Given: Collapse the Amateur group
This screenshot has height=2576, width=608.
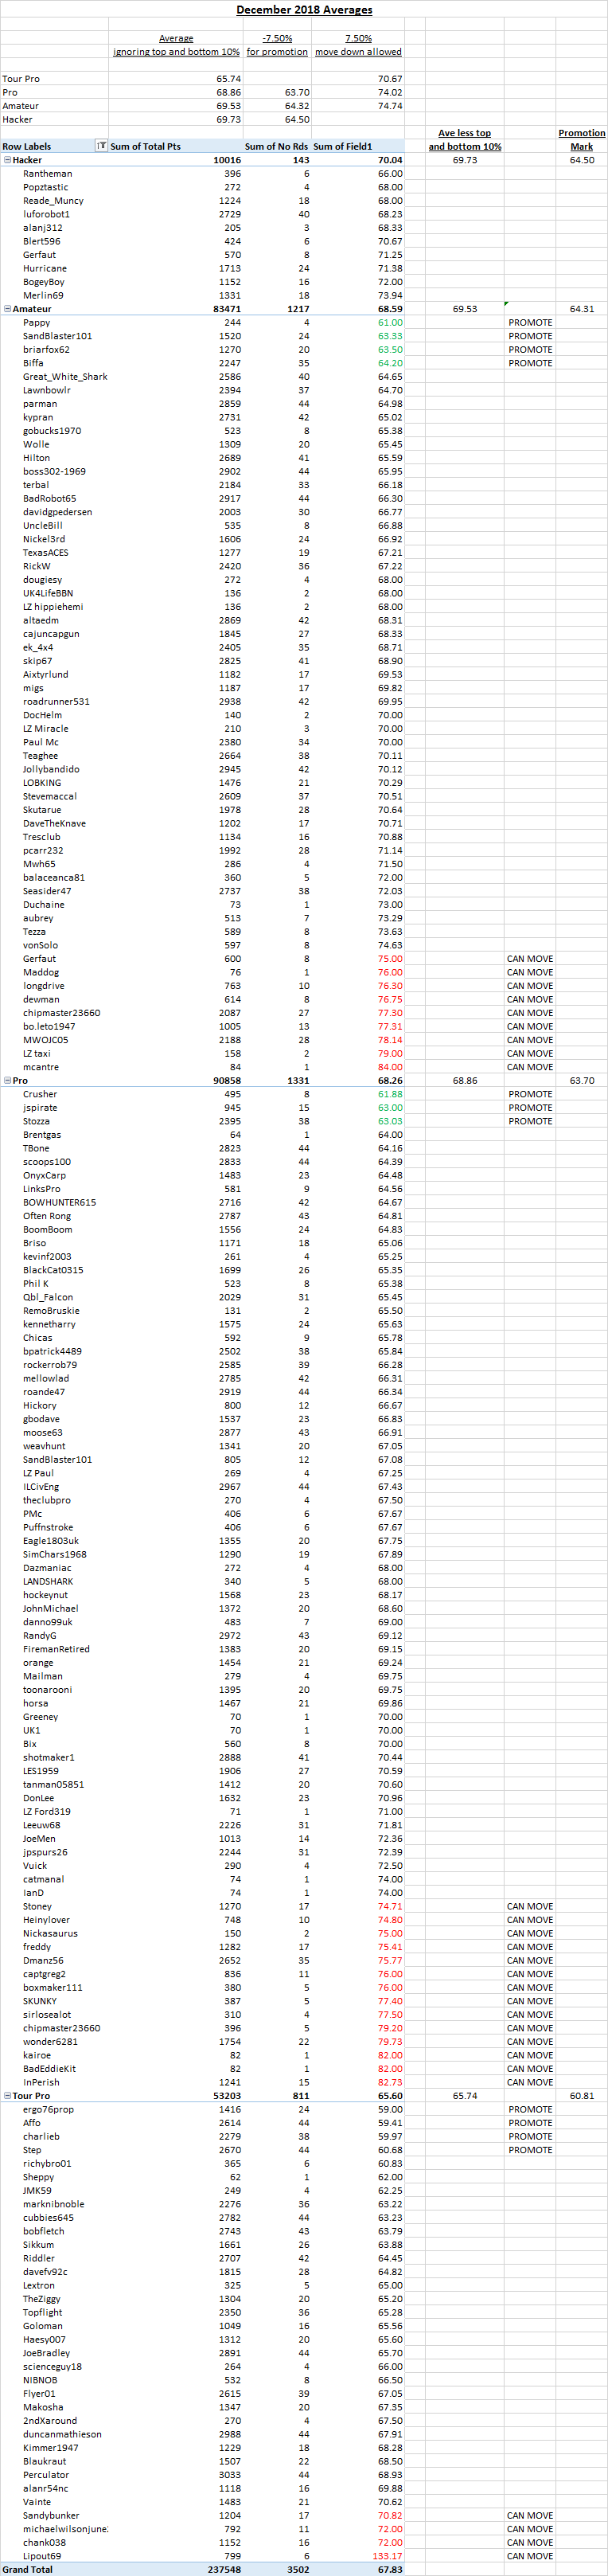Looking at the screenshot, I should (x=7, y=309).
